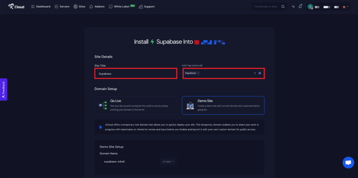The image size is (358, 178).
Task: Click the activity pulse icon
Action: [293, 6]
